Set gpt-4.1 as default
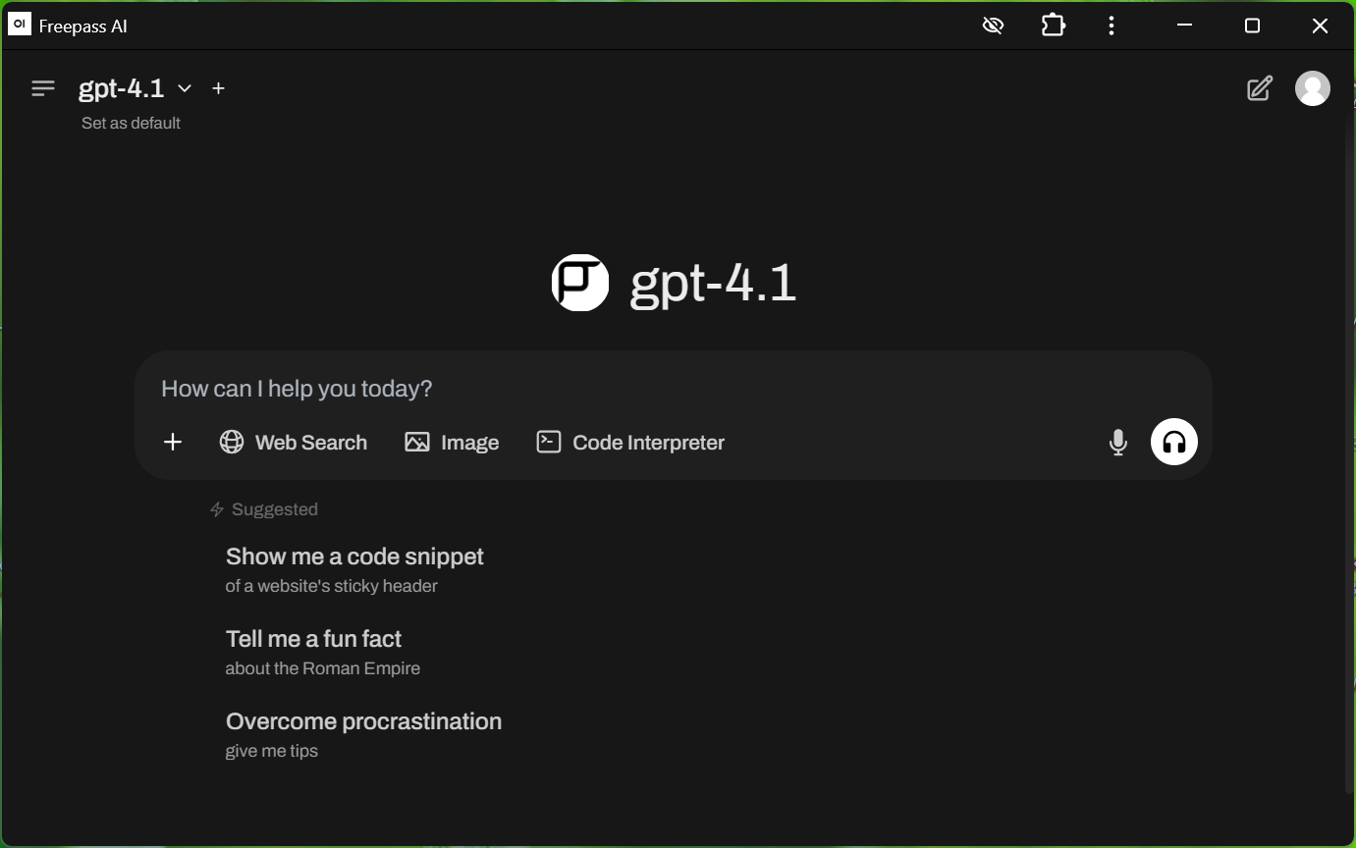Image resolution: width=1356 pixels, height=848 pixels. click(131, 123)
